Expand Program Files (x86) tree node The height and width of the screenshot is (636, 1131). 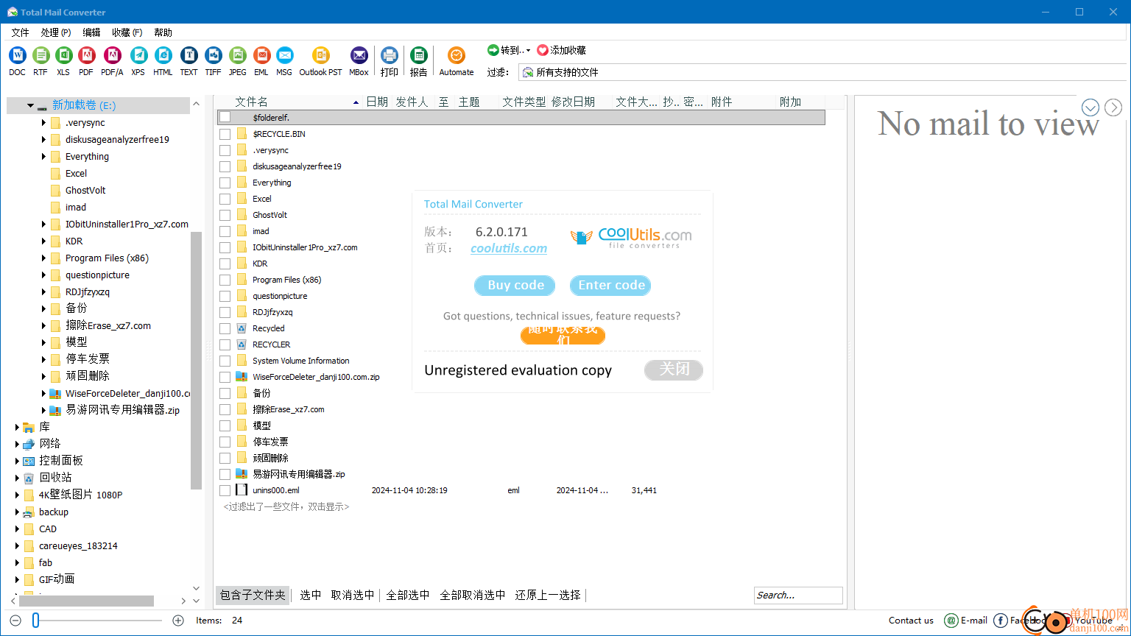click(44, 258)
